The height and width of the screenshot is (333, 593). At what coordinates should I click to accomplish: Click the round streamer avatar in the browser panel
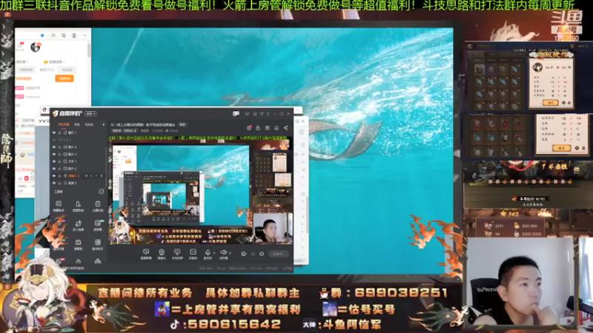tap(35, 47)
